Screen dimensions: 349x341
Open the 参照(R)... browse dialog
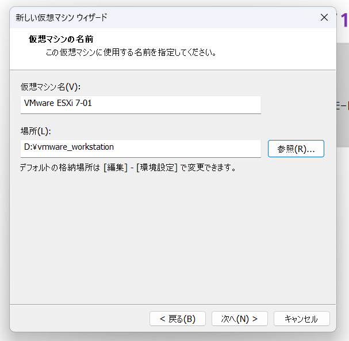pos(296,149)
